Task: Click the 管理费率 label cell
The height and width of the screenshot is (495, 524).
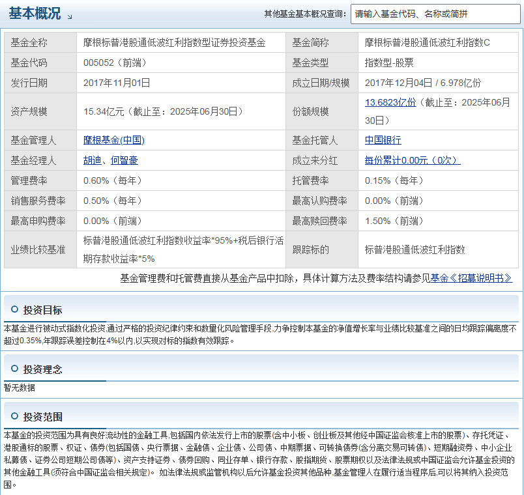Action: tap(40, 180)
